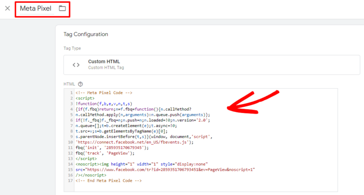The image size is (364, 195).
Task: Click code line starting t.src=v
Action: pyautogui.click(x=121, y=131)
